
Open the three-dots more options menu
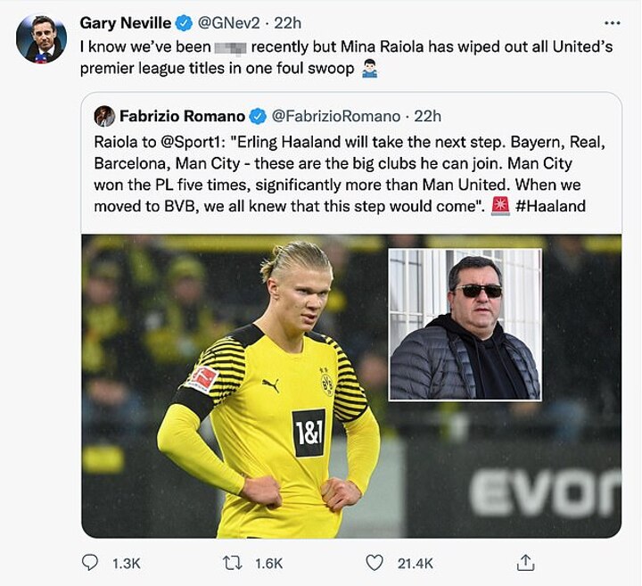612,22
